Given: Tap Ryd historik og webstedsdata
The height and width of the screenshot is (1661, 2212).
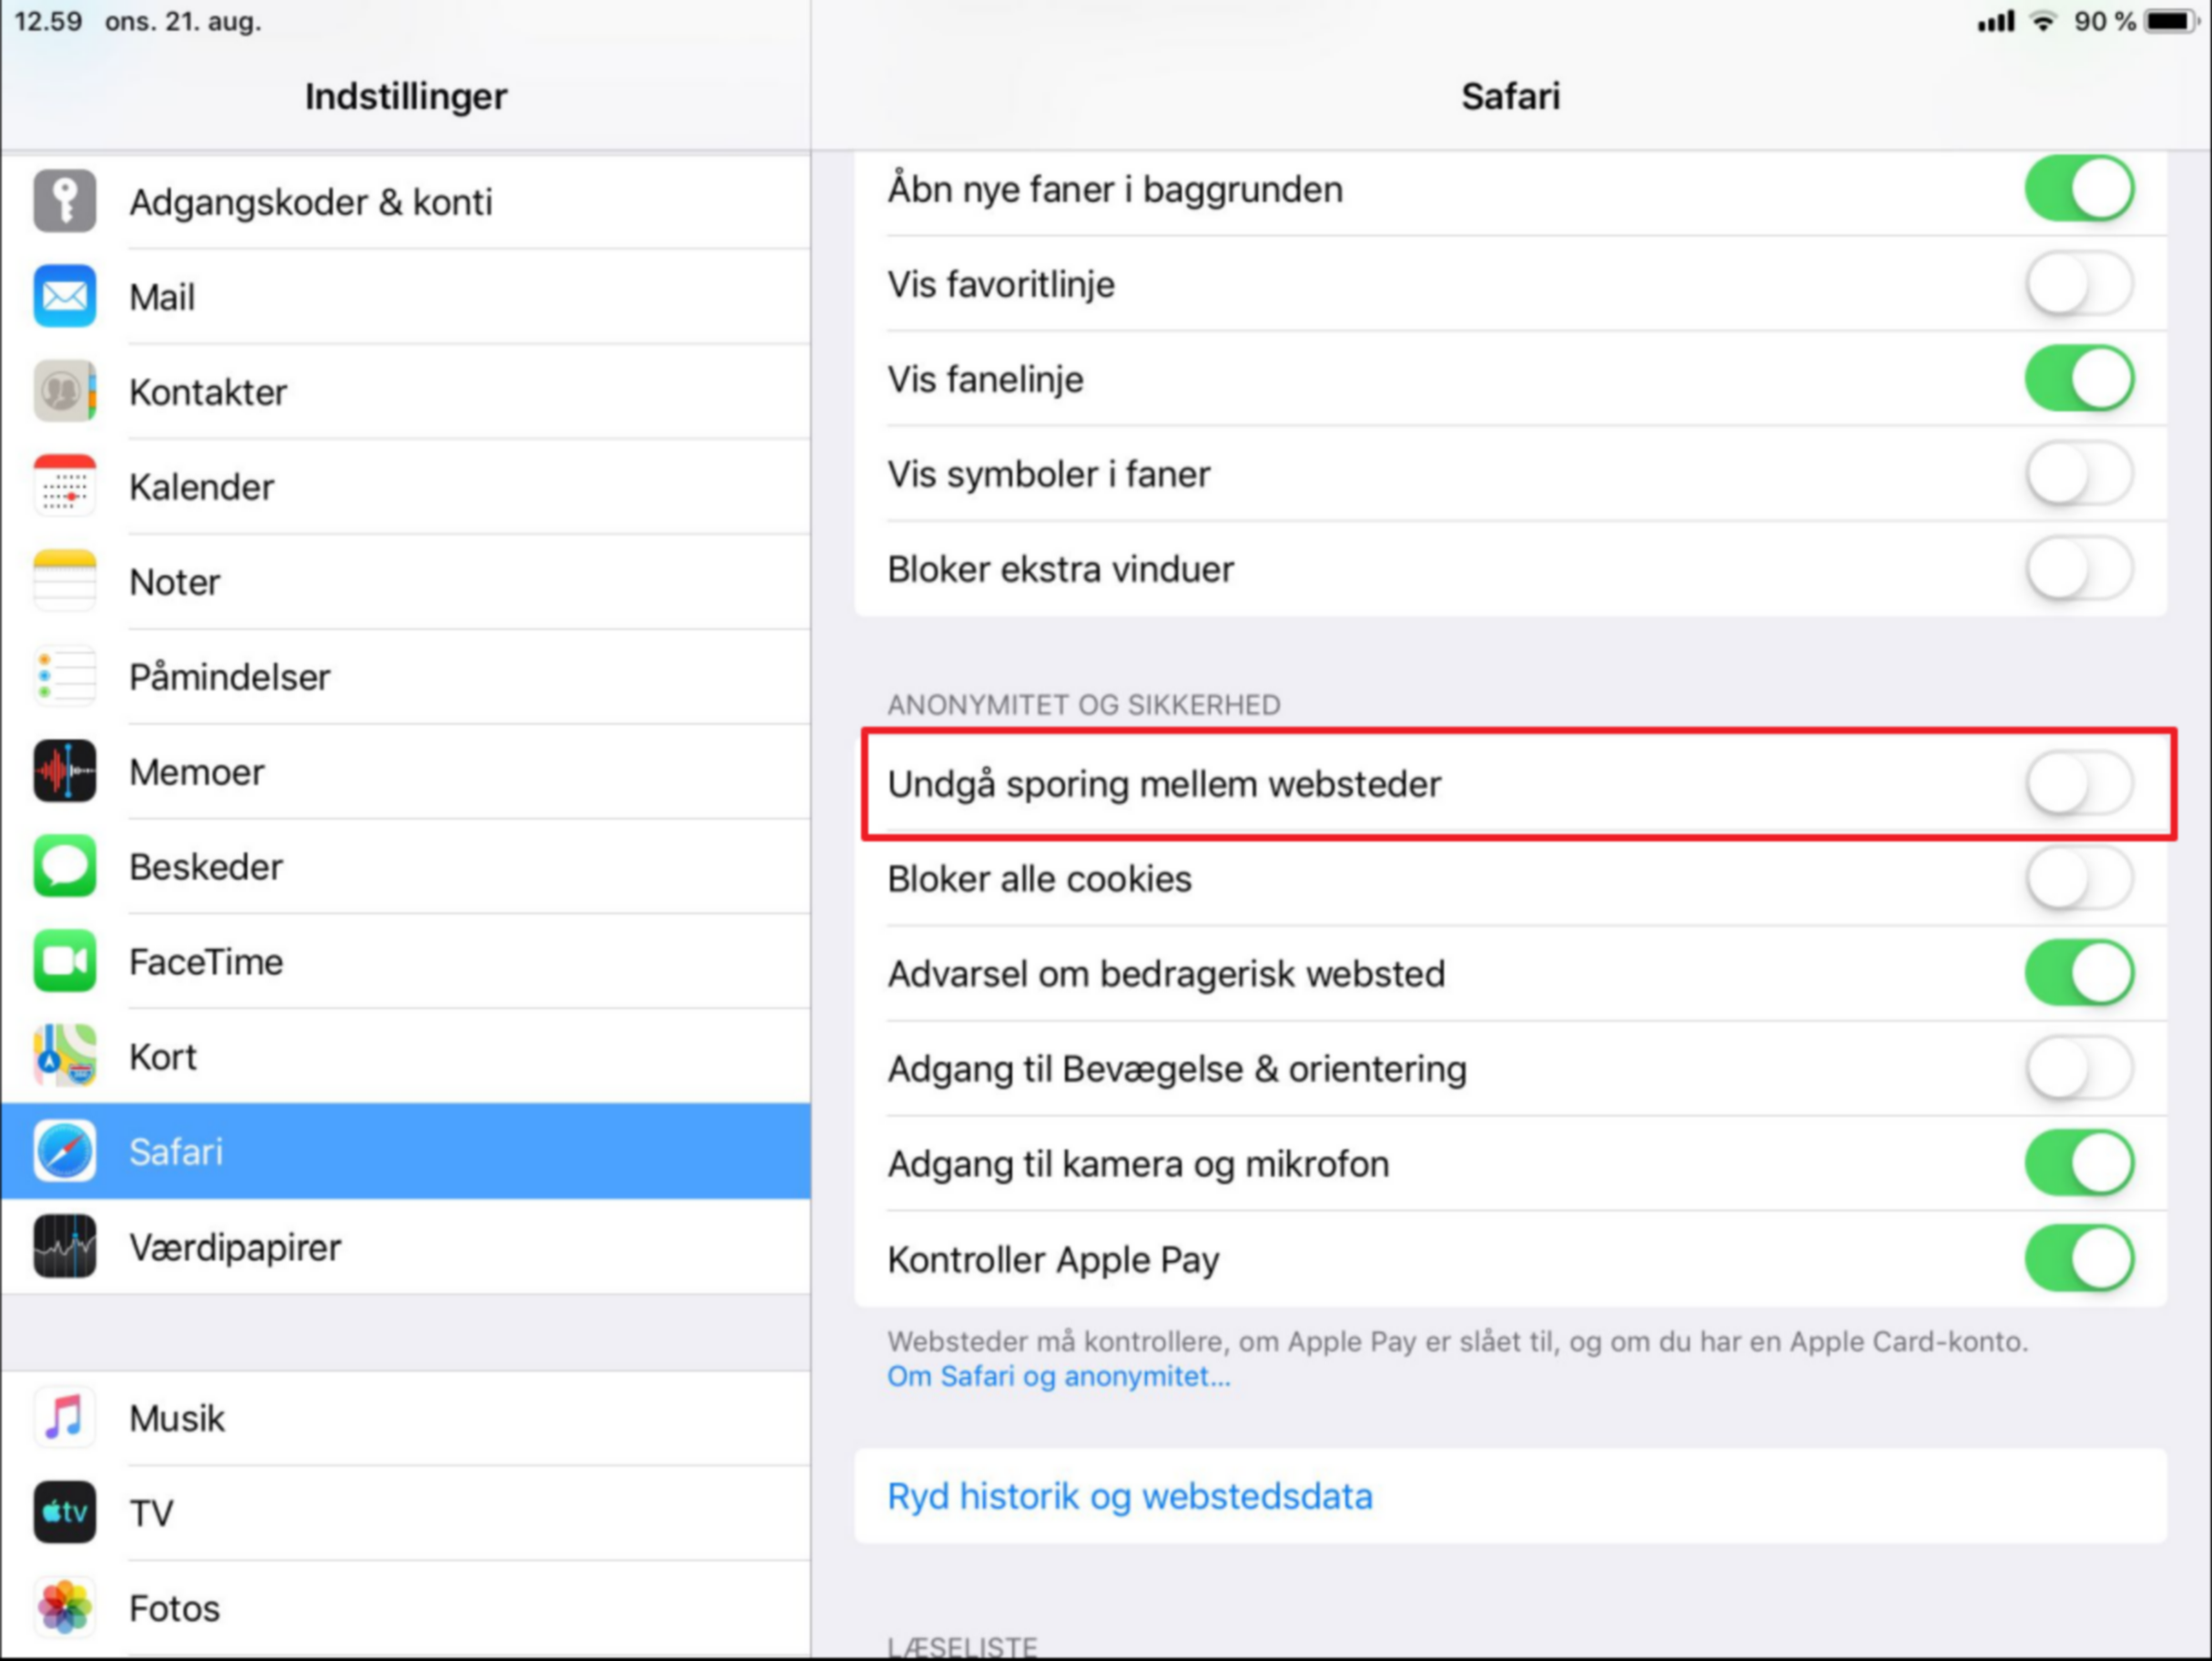Looking at the screenshot, I should click(1130, 1497).
